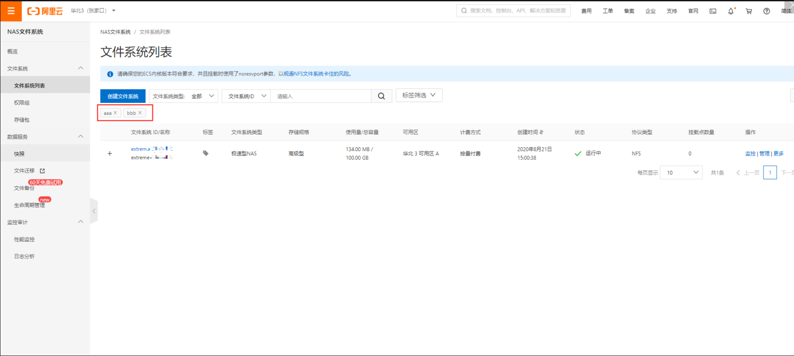Click NAS文件系统 in the breadcrumb

click(x=115, y=32)
